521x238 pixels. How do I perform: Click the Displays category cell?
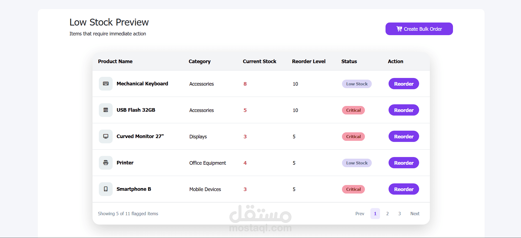[198, 137]
